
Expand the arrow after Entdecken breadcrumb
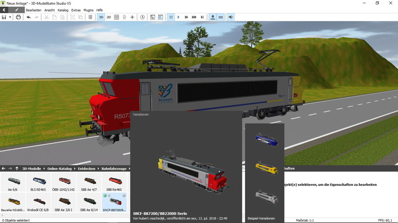pos(98,168)
